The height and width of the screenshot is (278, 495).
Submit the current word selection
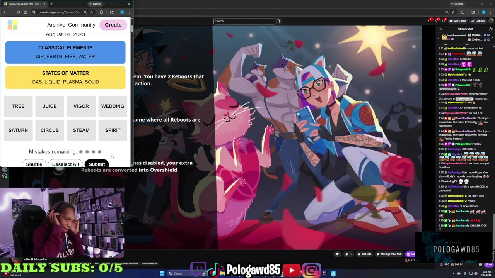point(97,164)
